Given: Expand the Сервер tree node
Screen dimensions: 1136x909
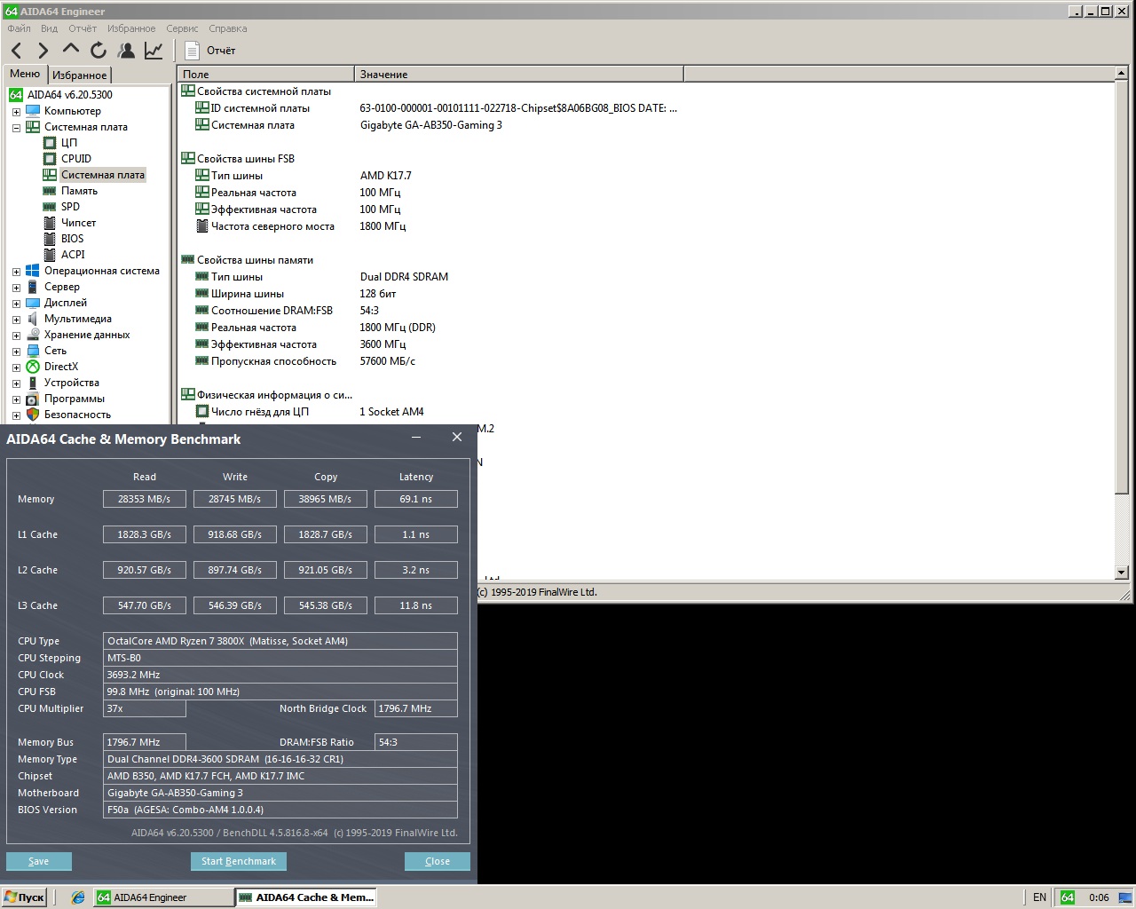Looking at the screenshot, I should pyautogui.click(x=16, y=288).
